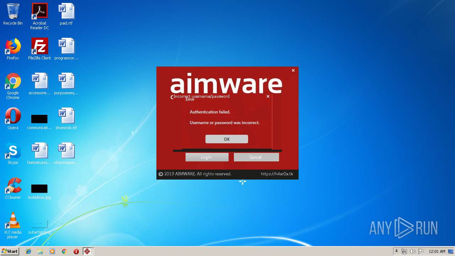Switch to the aimware taskbar app
The image size is (455, 256).
point(87,251)
